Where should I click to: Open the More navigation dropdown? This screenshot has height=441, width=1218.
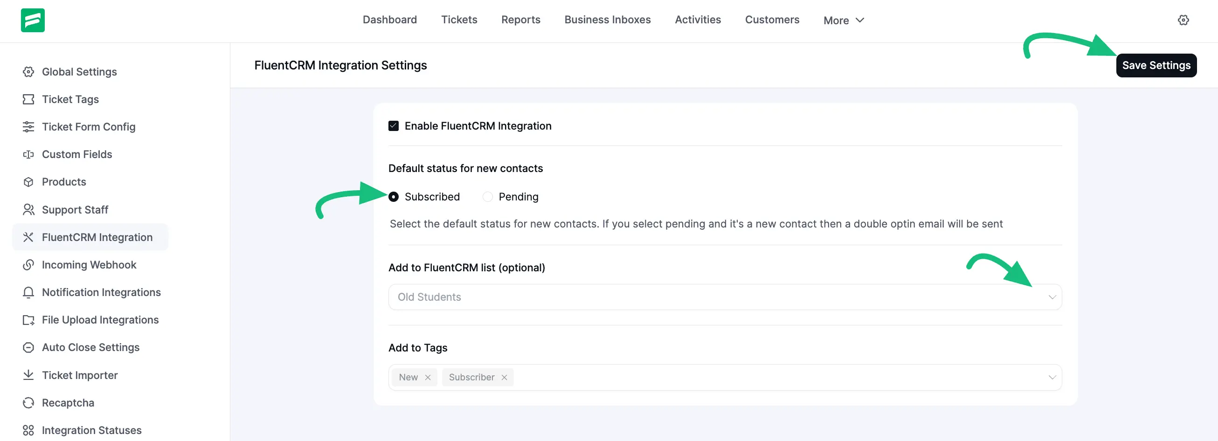click(x=844, y=20)
